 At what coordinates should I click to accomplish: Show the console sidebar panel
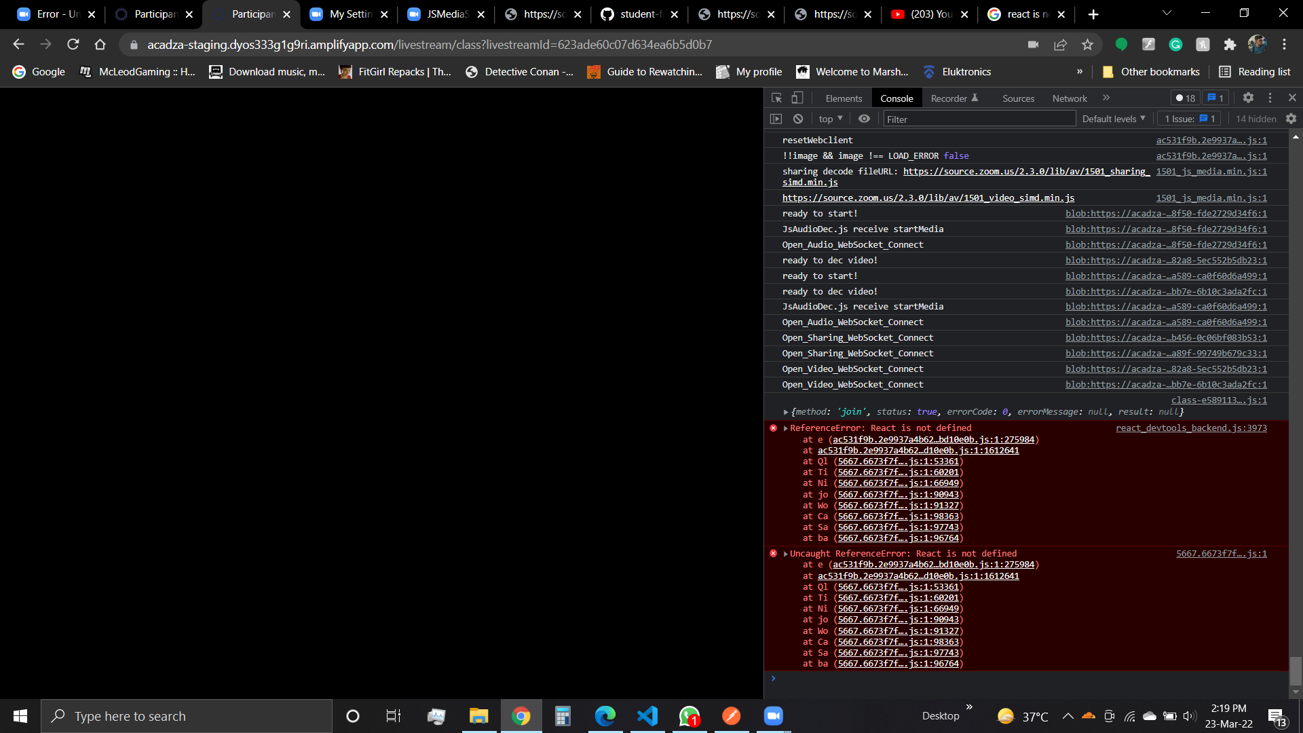click(776, 119)
